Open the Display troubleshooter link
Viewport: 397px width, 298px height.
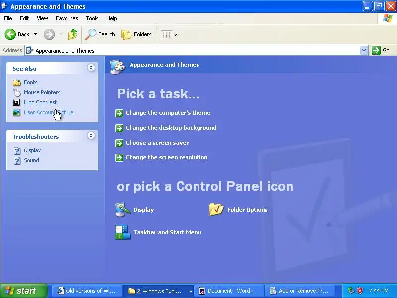coord(32,150)
